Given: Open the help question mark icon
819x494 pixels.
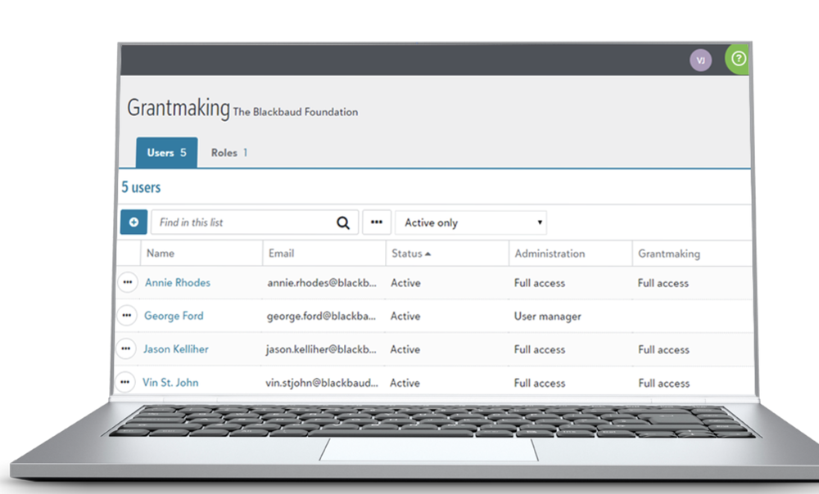Looking at the screenshot, I should [x=738, y=58].
